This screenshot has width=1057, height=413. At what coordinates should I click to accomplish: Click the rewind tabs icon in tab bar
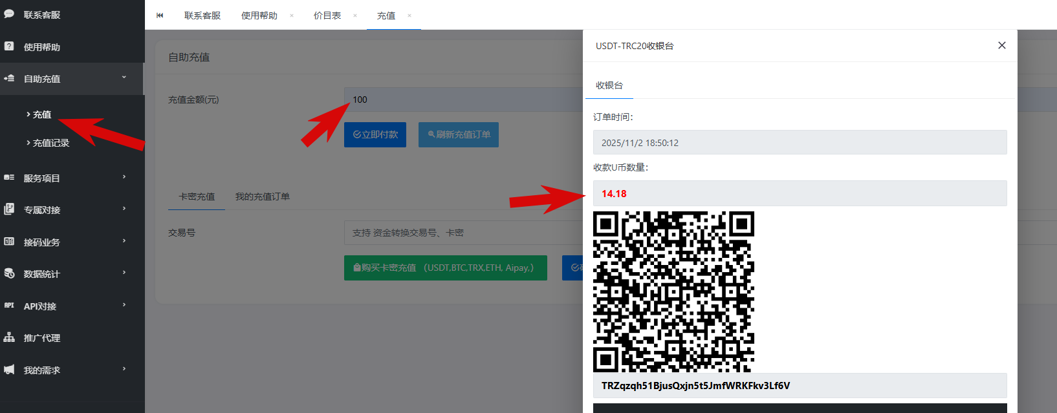(x=160, y=15)
